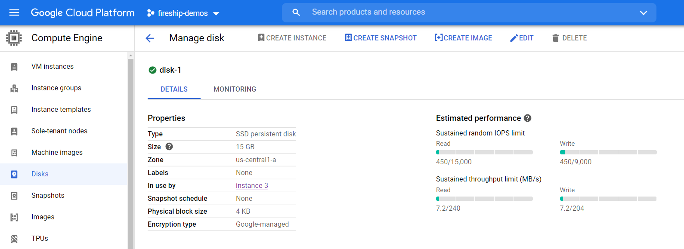The height and width of the screenshot is (249, 684).
Task: Click the Machine images sidebar icon
Action: click(x=14, y=153)
